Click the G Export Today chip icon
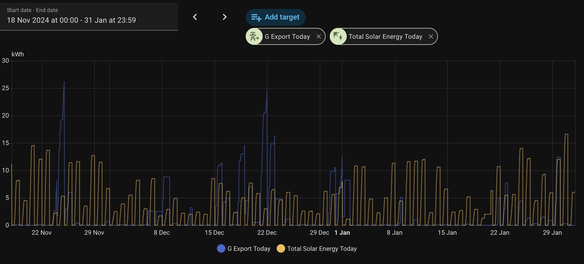 [254, 37]
